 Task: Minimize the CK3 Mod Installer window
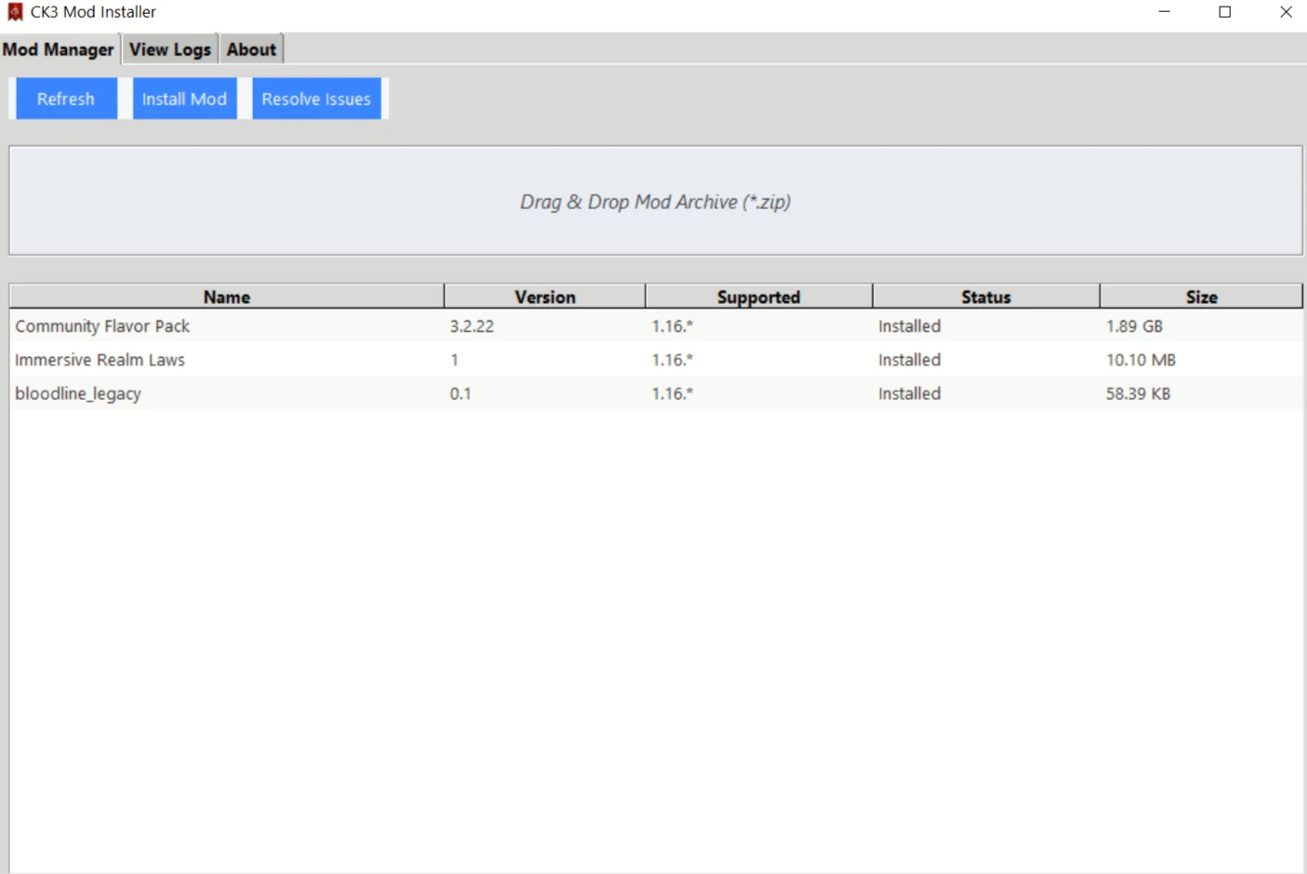pyautogui.click(x=1164, y=12)
